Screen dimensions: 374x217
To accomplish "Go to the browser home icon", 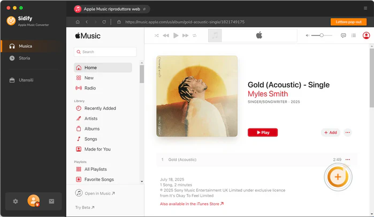I will [78, 22].
